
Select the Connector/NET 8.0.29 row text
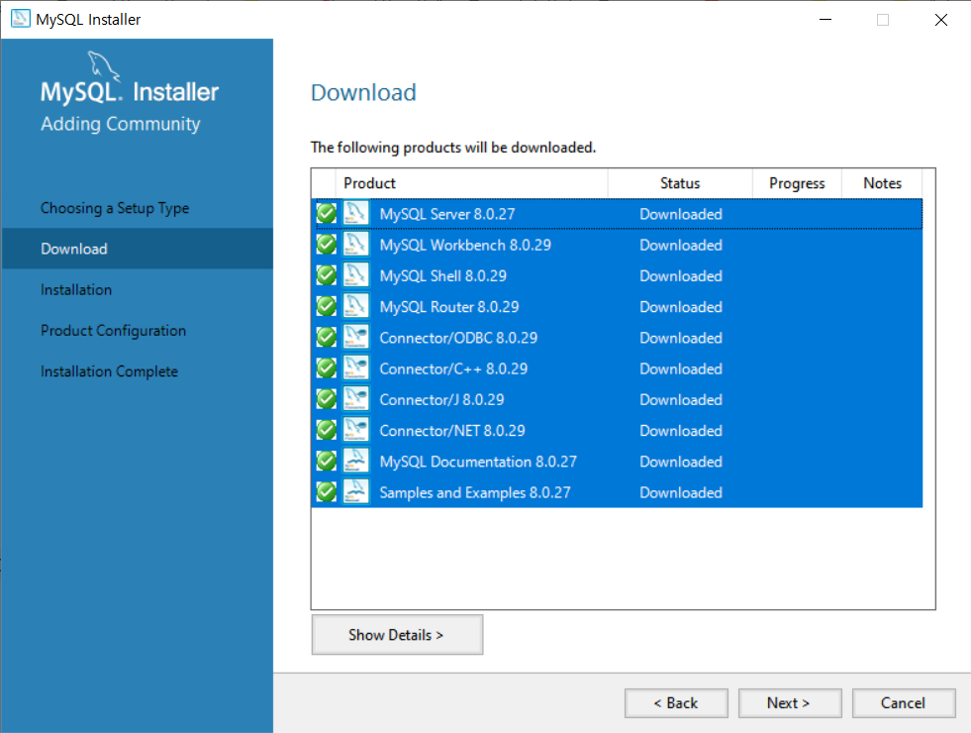452,431
